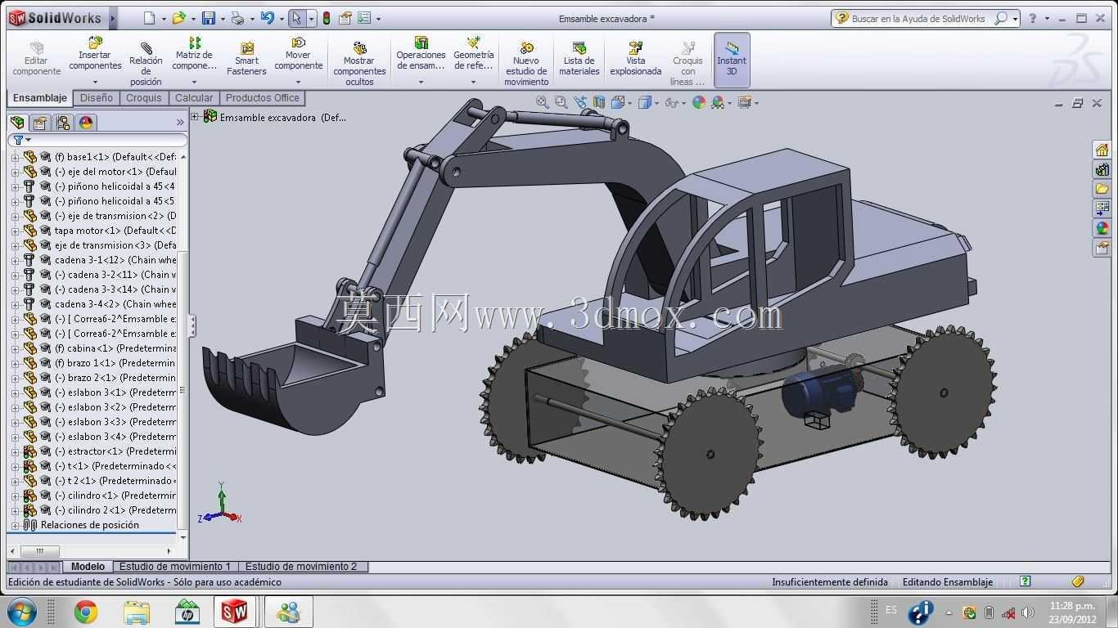Click the Previous view icon
Viewport: 1118px width, 628px height.
click(x=580, y=102)
